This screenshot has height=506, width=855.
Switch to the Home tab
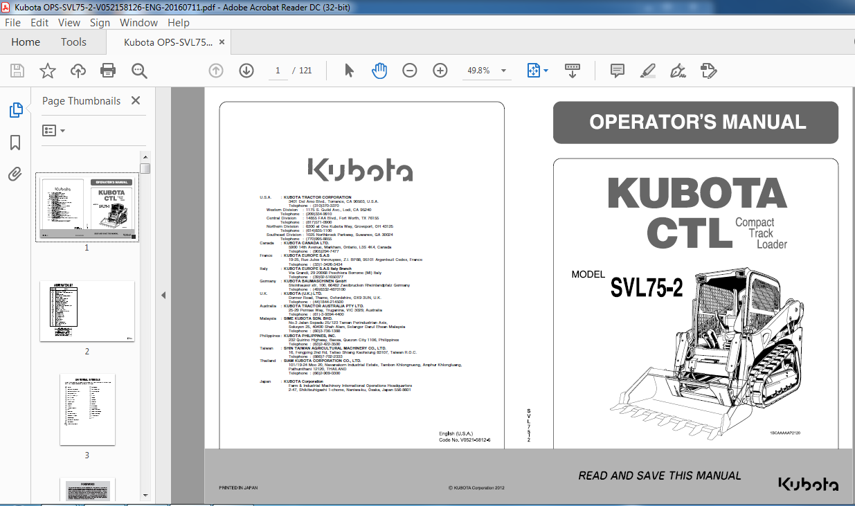tap(26, 42)
